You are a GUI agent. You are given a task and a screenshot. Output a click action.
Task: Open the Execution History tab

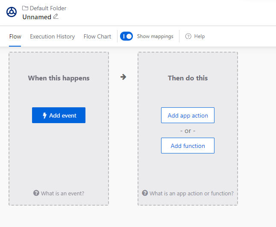pyautogui.click(x=53, y=36)
